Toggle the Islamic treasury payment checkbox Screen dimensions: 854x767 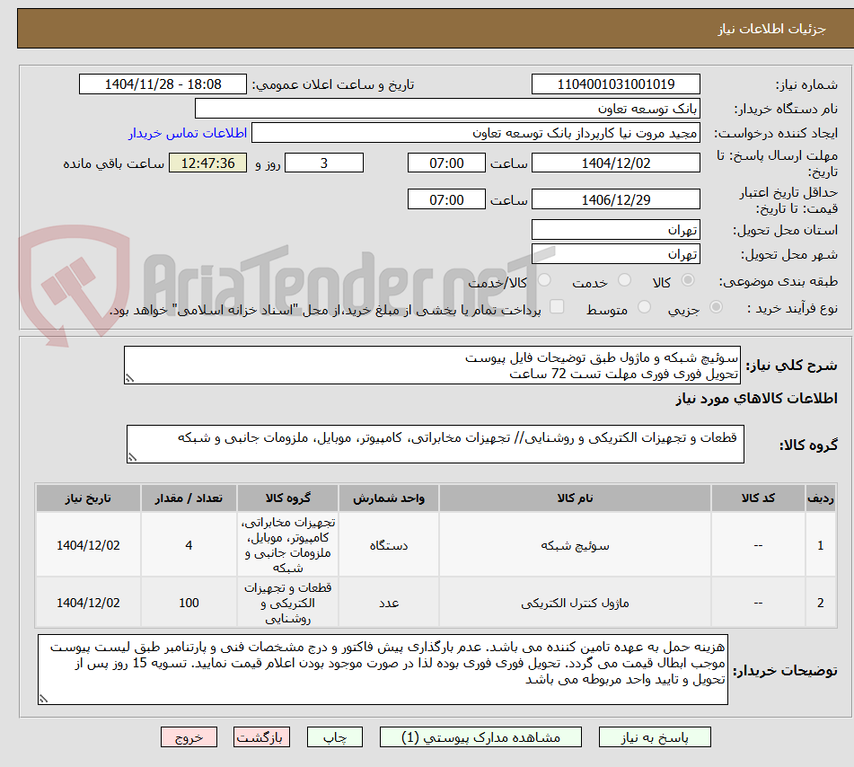coord(557,306)
